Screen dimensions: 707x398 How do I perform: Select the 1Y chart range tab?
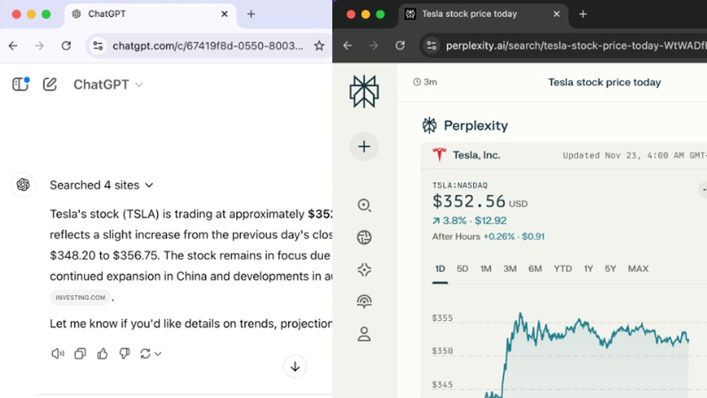pos(588,269)
